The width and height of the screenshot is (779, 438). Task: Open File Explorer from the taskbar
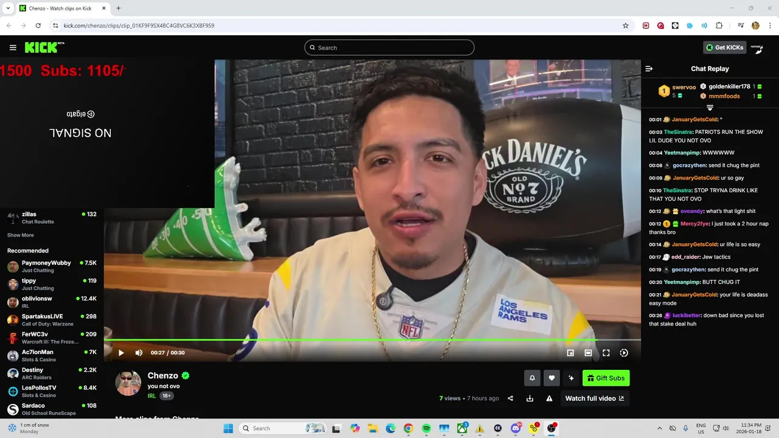(372, 428)
